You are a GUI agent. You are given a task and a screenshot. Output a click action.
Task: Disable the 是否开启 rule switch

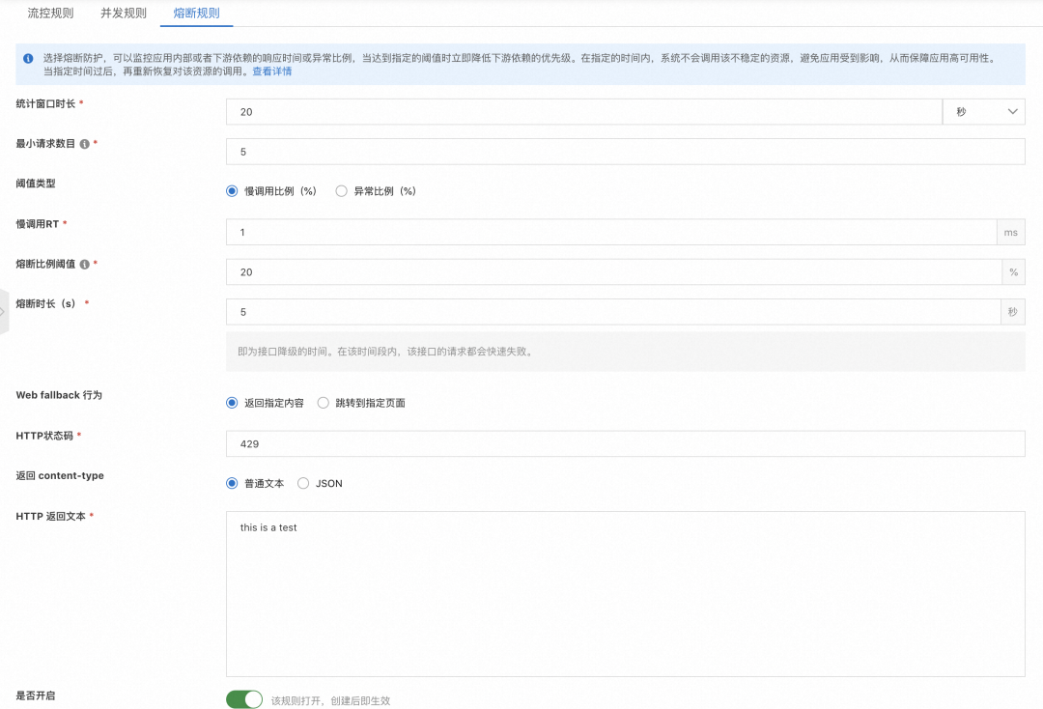(x=244, y=698)
